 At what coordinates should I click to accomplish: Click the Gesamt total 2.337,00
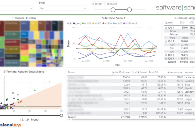(125, 117)
